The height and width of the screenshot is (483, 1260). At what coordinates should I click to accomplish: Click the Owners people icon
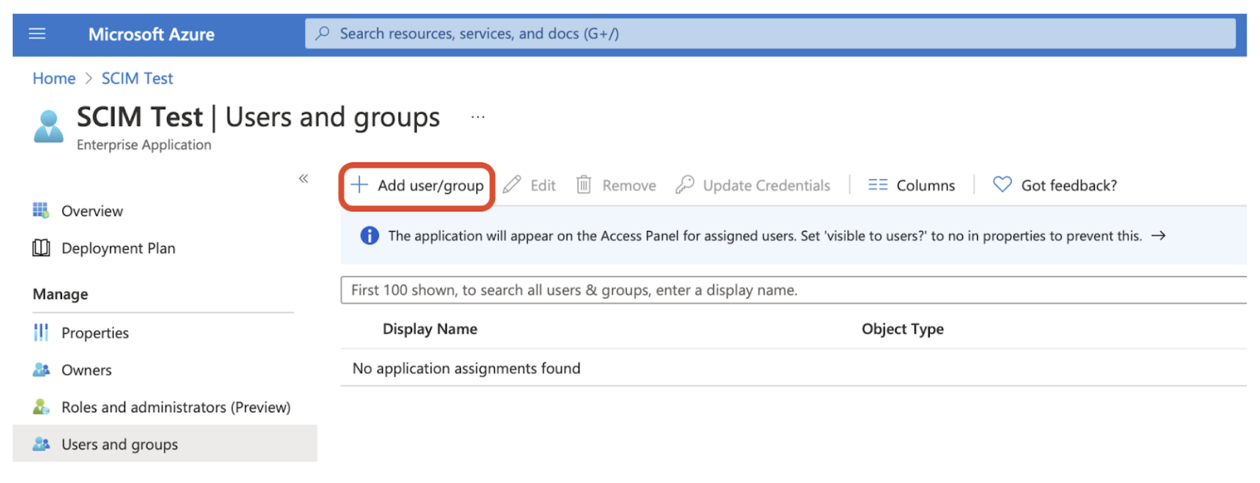click(41, 369)
